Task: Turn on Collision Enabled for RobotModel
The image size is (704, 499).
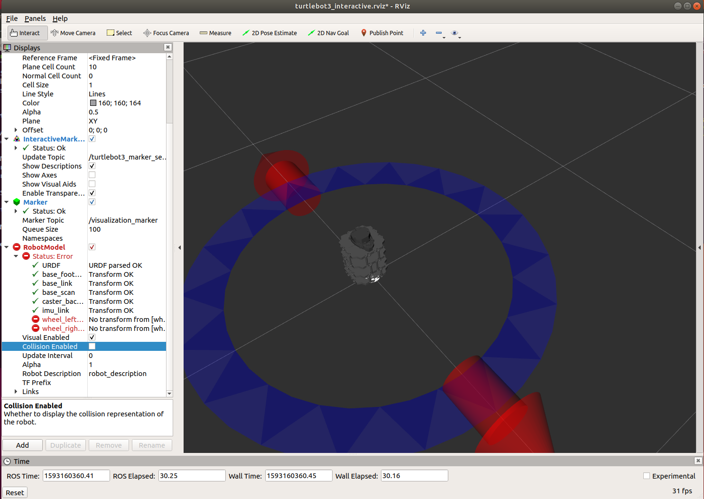Action: [x=92, y=346]
